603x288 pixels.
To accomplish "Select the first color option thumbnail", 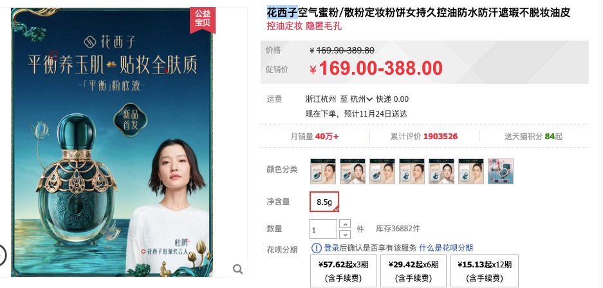I will (x=323, y=171).
